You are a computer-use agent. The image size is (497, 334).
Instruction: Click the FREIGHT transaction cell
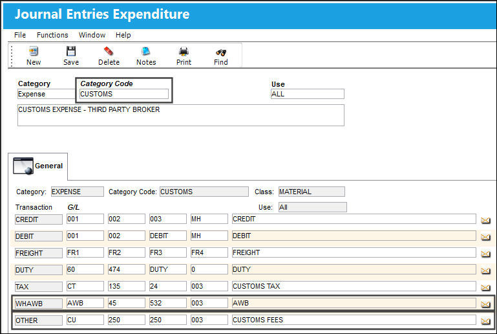tap(39, 253)
